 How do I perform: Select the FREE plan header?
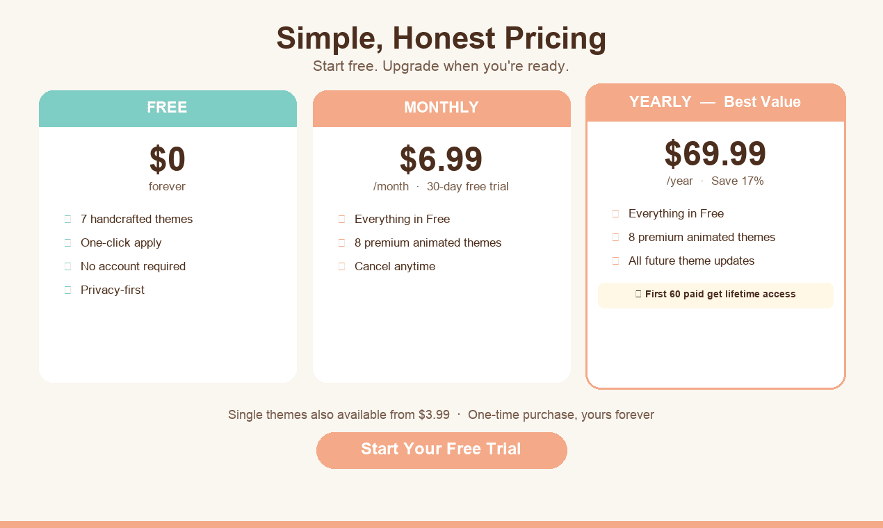point(168,108)
